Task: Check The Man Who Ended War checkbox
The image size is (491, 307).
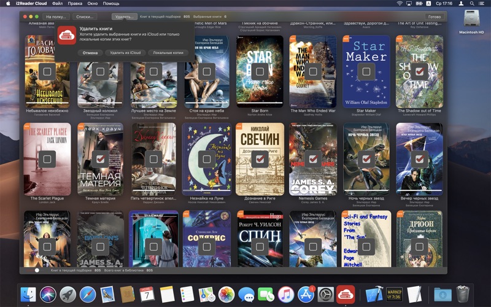Action: point(313,72)
